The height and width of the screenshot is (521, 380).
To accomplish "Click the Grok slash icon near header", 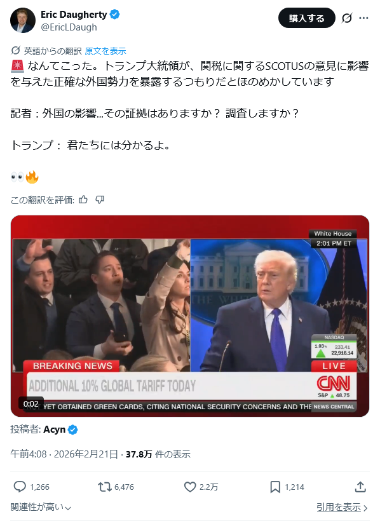I will pyautogui.click(x=346, y=18).
